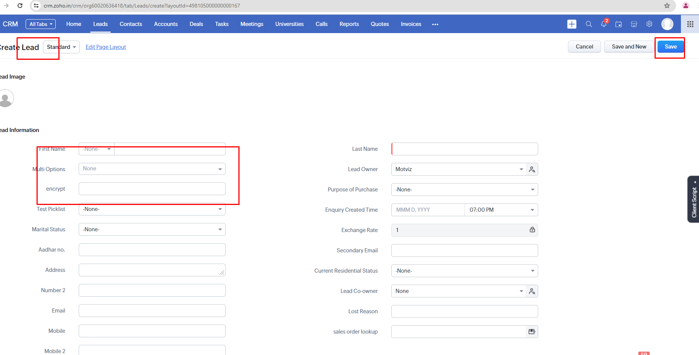Click the quick create plus icon
699x355 pixels.
point(572,24)
